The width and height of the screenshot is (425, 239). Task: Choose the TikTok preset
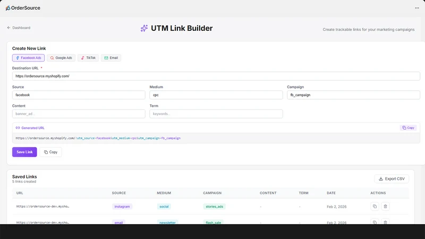point(88,58)
